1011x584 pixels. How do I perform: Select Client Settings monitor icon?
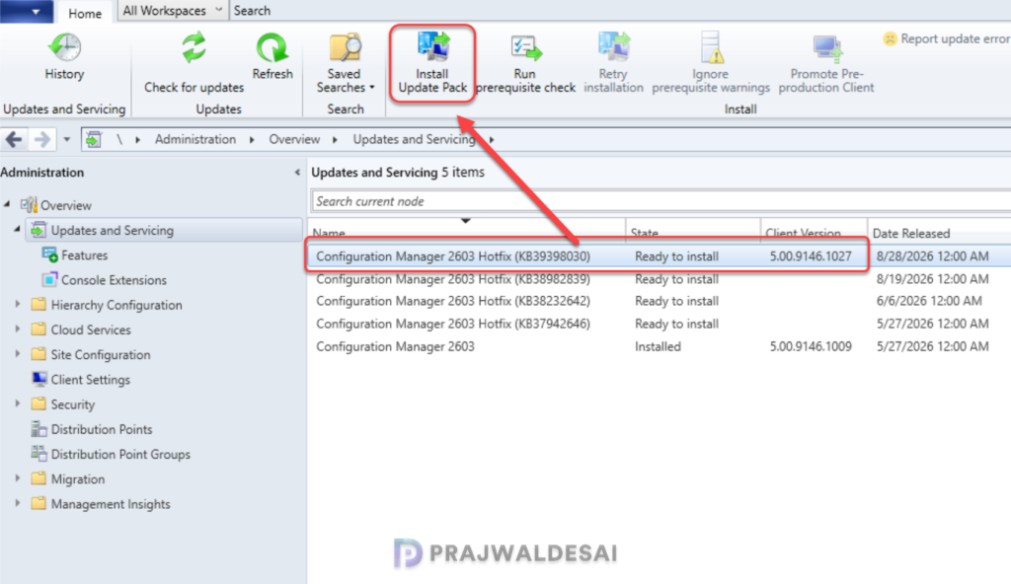pyautogui.click(x=39, y=379)
